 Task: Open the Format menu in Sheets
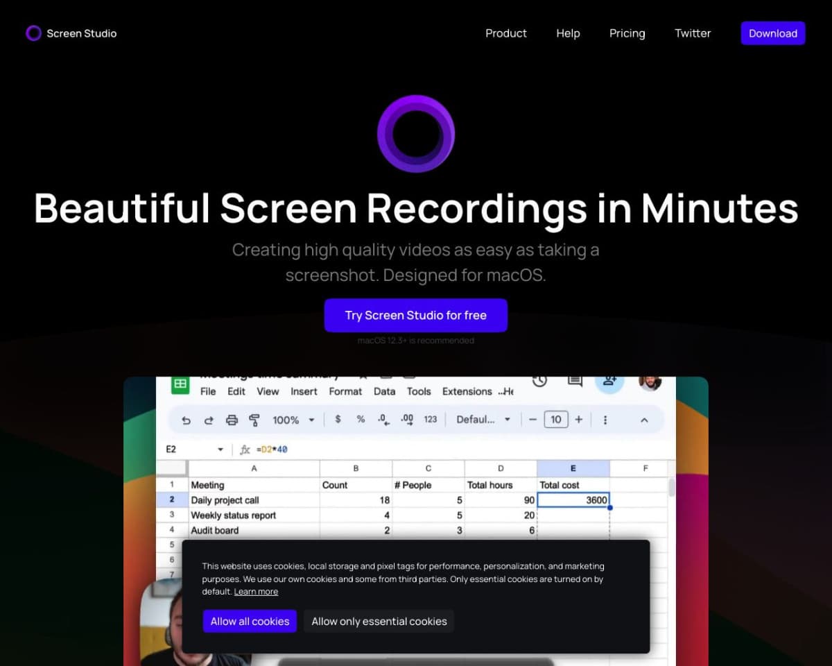tap(345, 391)
